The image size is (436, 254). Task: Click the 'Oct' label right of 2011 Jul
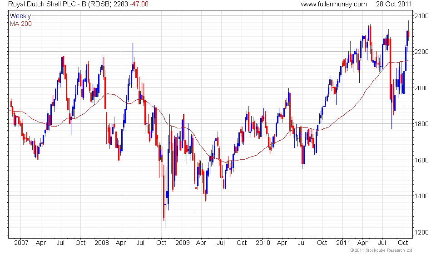coord(403,243)
